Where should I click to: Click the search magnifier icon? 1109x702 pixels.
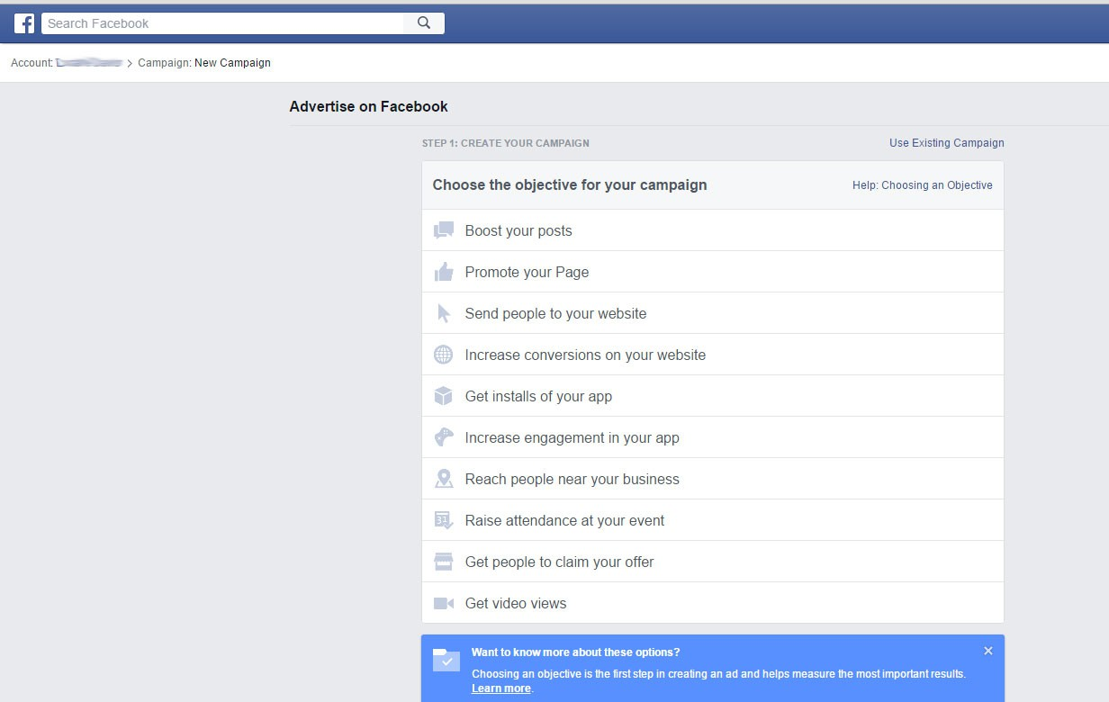click(x=424, y=23)
